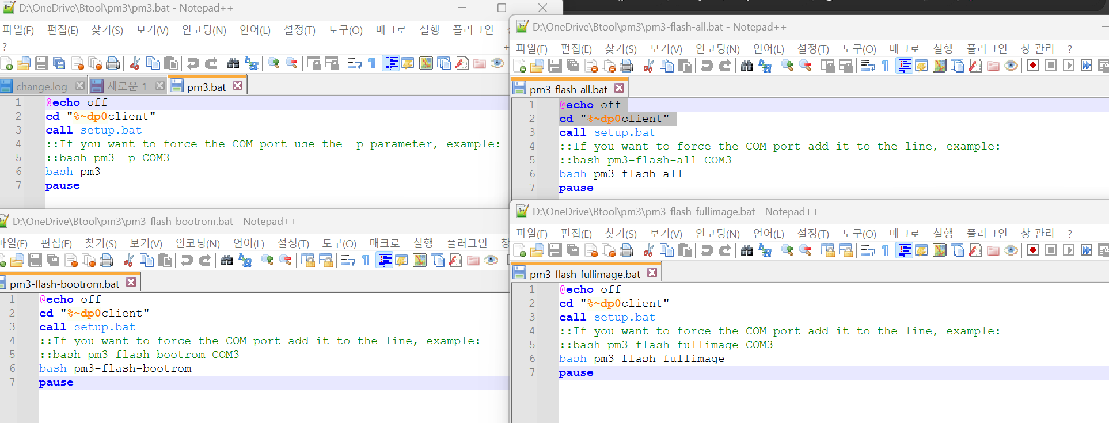
Task: Click Redo arrow in pm3-flash-all window toolbar
Action: [725, 66]
